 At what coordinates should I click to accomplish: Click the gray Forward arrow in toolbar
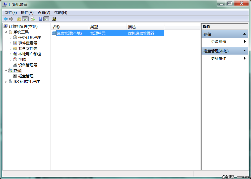click(x=11, y=19)
